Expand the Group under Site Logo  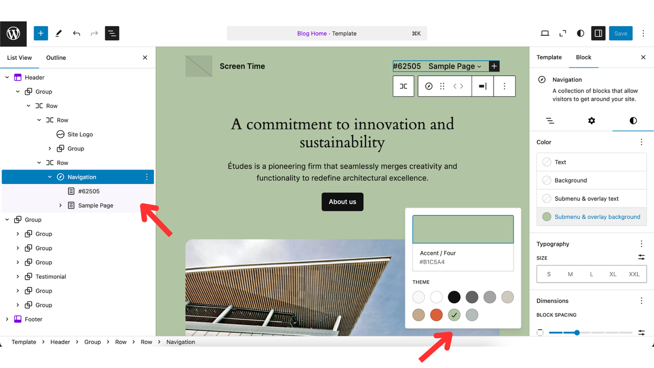[50, 149]
